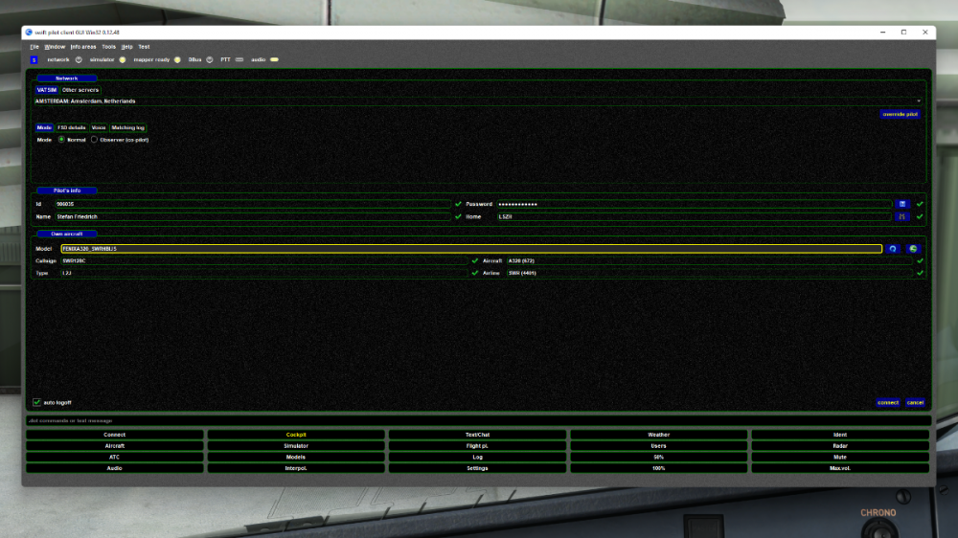Open the FSD details tab
958x538 pixels.
point(72,127)
